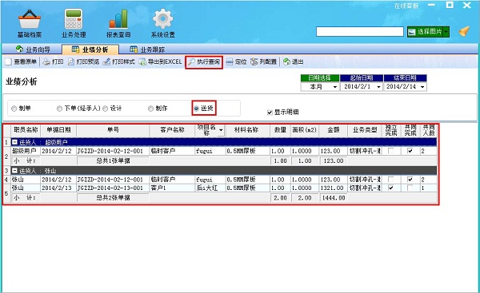
Task: Collapse the 送货人: 超级用户 group
Action: pyautogui.click(x=14, y=142)
